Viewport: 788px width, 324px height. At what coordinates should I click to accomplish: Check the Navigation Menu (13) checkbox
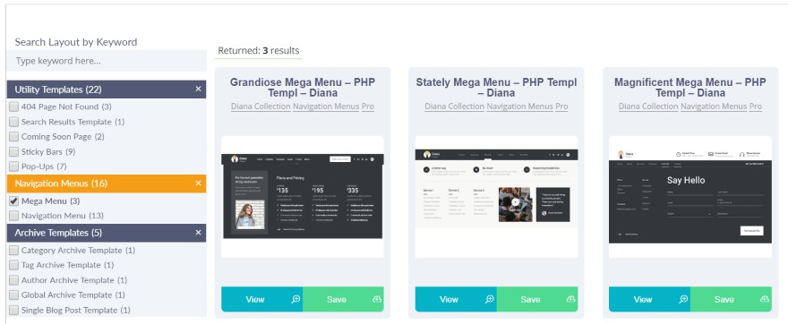(x=13, y=216)
